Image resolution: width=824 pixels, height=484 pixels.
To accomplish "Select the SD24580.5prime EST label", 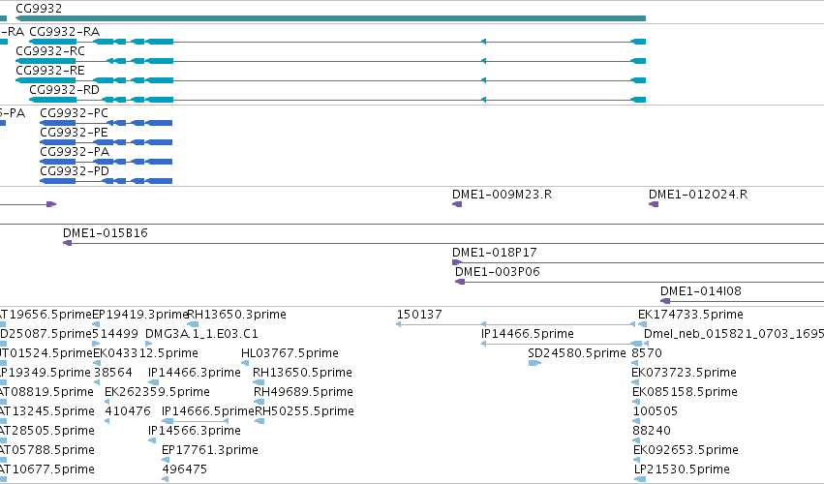I will tap(576, 353).
